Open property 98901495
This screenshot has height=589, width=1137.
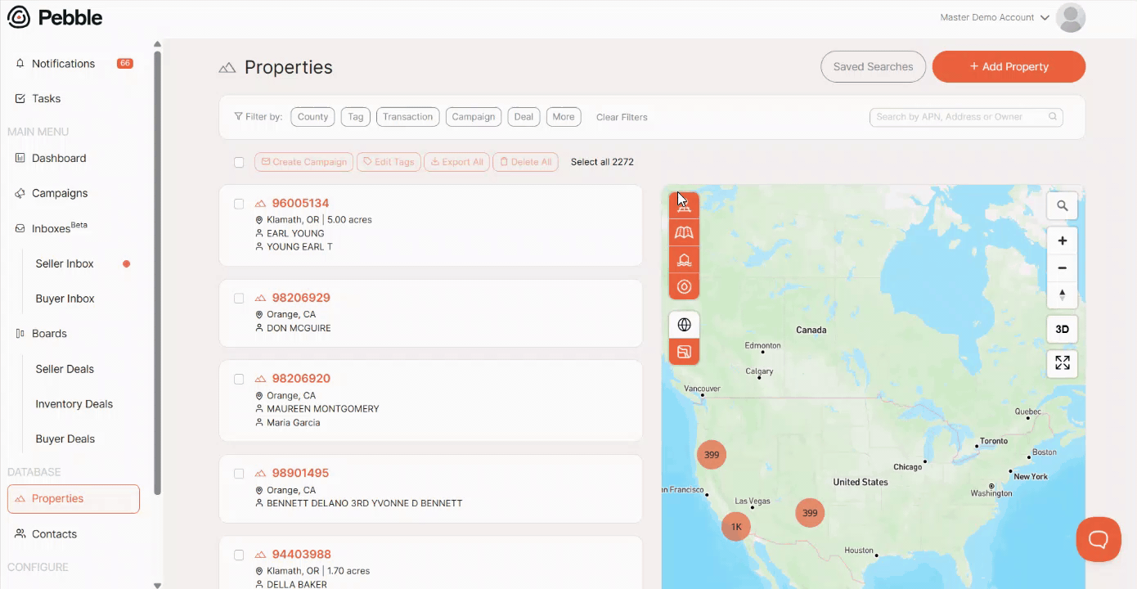tap(300, 473)
